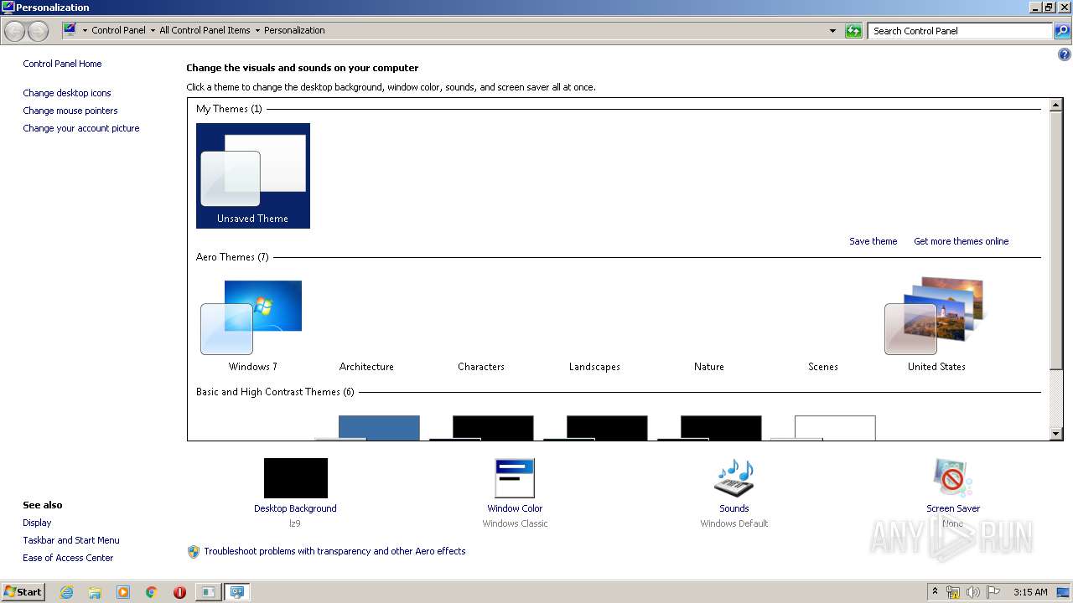The width and height of the screenshot is (1073, 603).
Task: Open Windows Explorer from taskbar
Action: [x=95, y=592]
